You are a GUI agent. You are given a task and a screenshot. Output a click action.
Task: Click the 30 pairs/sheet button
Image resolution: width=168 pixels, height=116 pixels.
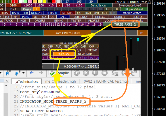(134, 9)
